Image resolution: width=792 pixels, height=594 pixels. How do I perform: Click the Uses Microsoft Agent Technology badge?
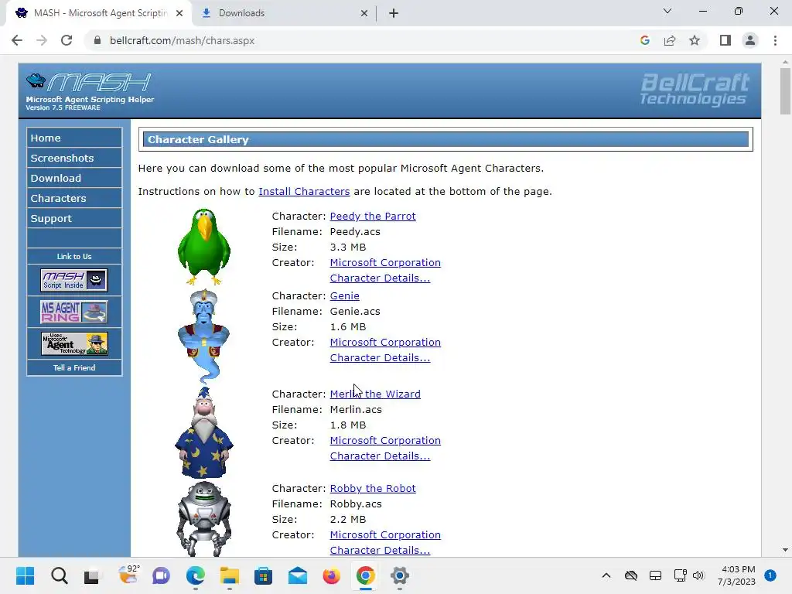(74, 343)
